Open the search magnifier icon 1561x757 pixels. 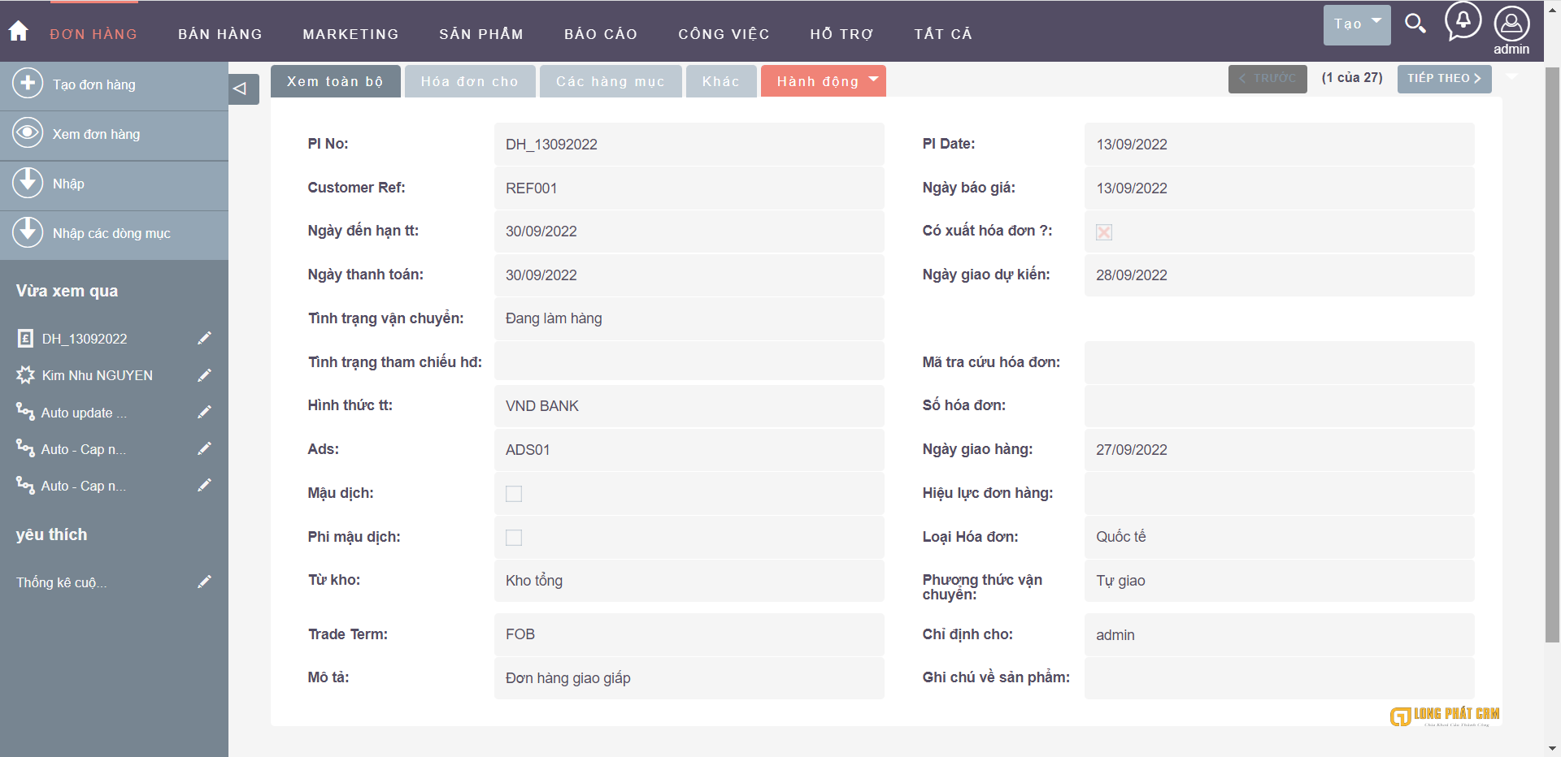[x=1415, y=24]
